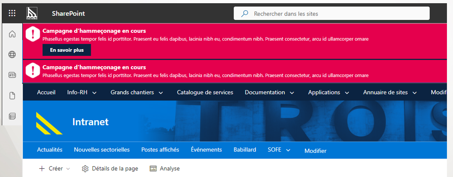Image resolution: width=453 pixels, height=177 pixels.
Task: Expand the Applications menu
Action: pyautogui.click(x=329, y=92)
